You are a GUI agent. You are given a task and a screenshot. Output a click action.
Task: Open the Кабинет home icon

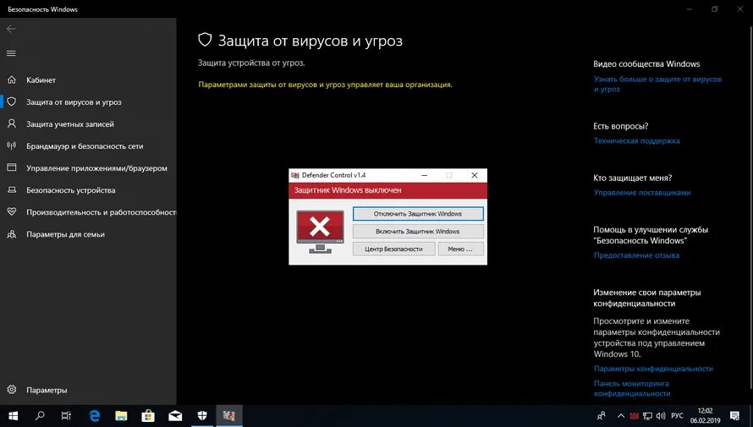pos(12,80)
